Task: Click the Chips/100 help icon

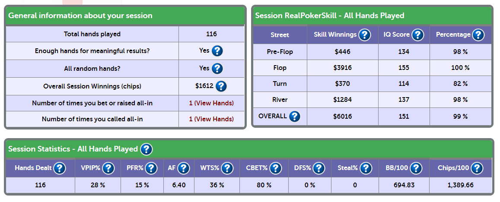Action: (477, 168)
